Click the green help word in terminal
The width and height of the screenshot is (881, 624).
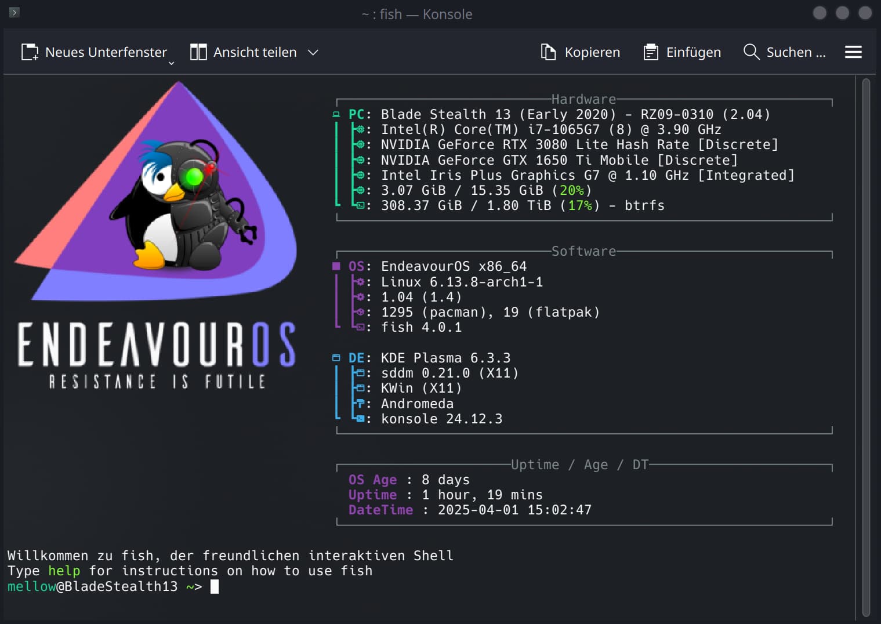pos(64,571)
